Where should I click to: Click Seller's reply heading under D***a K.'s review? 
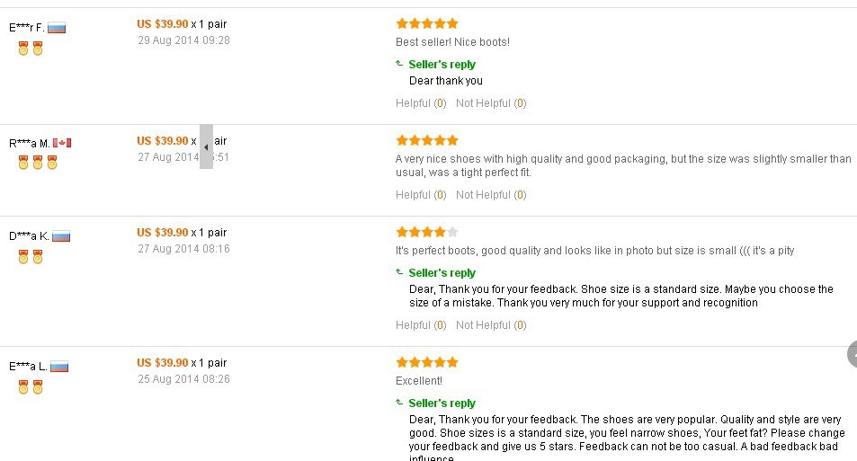pyautogui.click(x=442, y=272)
